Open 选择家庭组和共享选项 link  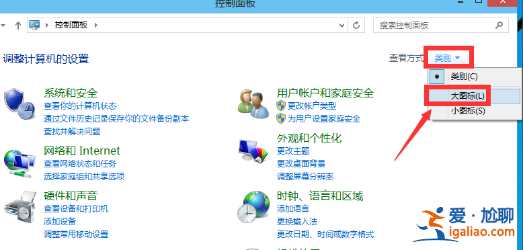[x=84, y=176]
